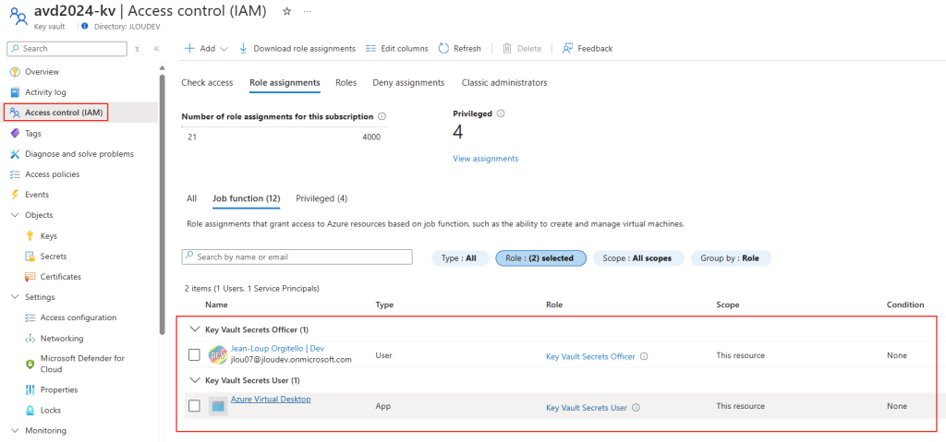946x442 pixels.
Task: Collapse the sidebar with the double chevron
Action: click(x=156, y=49)
